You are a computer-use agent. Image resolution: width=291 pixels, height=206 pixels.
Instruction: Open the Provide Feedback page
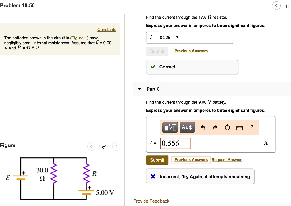pos(151,201)
